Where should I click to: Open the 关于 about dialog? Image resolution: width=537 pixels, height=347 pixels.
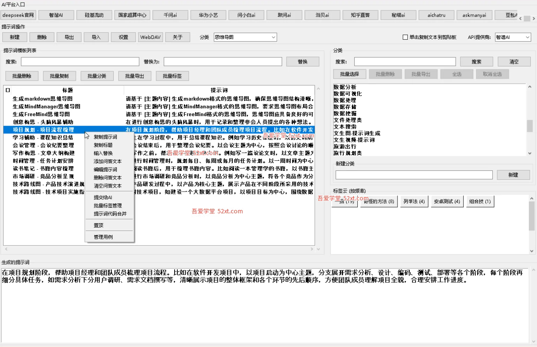click(x=178, y=37)
